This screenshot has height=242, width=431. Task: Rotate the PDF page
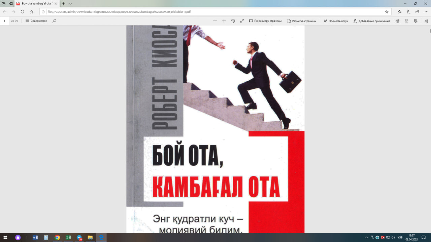pyautogui.click(x=233, y=21)
